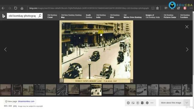Select South Bombay suggestion

pos(89,16)
